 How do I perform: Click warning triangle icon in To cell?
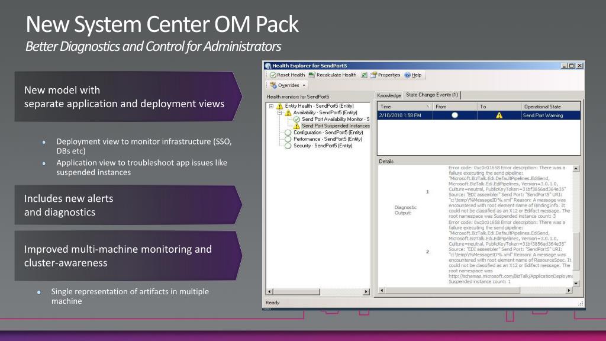(499, 115)
